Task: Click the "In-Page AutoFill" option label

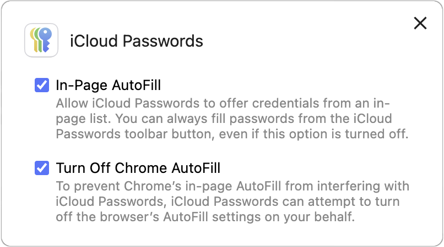Action: 109,85
